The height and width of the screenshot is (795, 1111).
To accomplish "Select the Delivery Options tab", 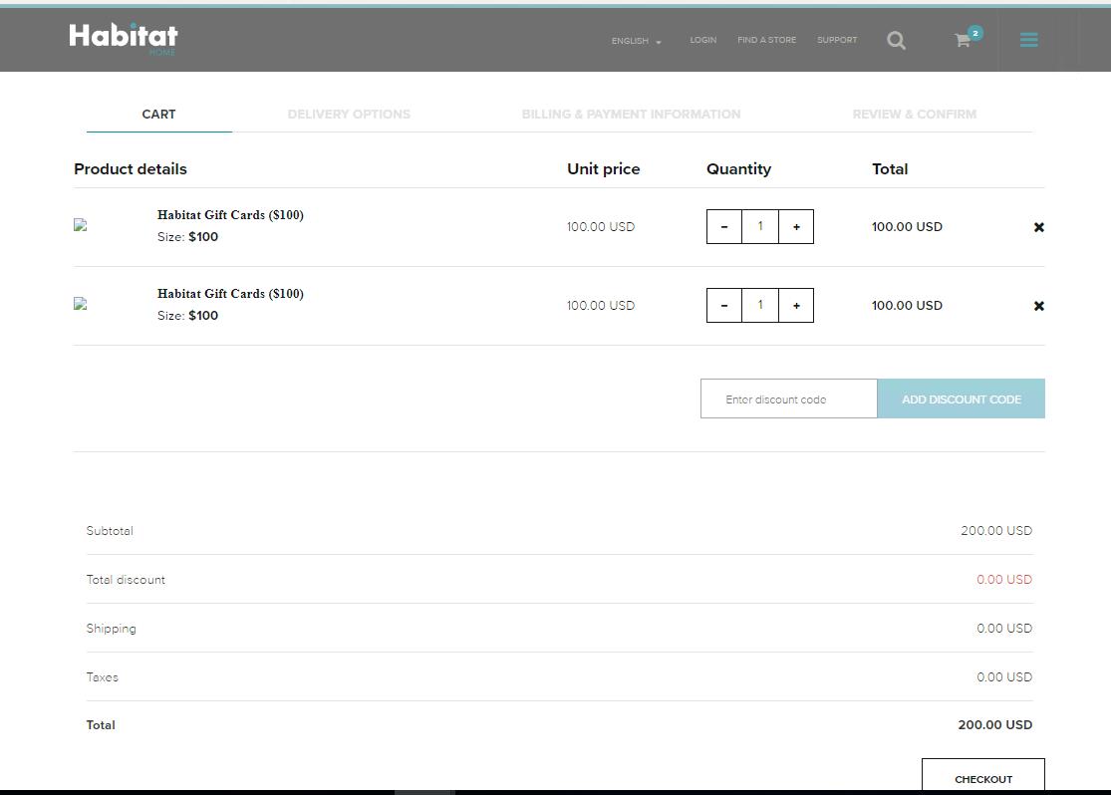I will pos(349,115).
